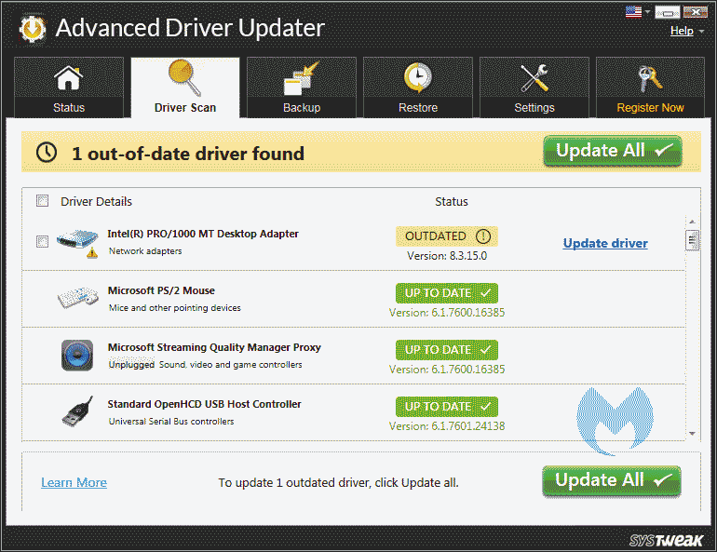Screen dimensions: 717x552
Task: Click the clock icon on Restore tab
Action: pos(417,77)
